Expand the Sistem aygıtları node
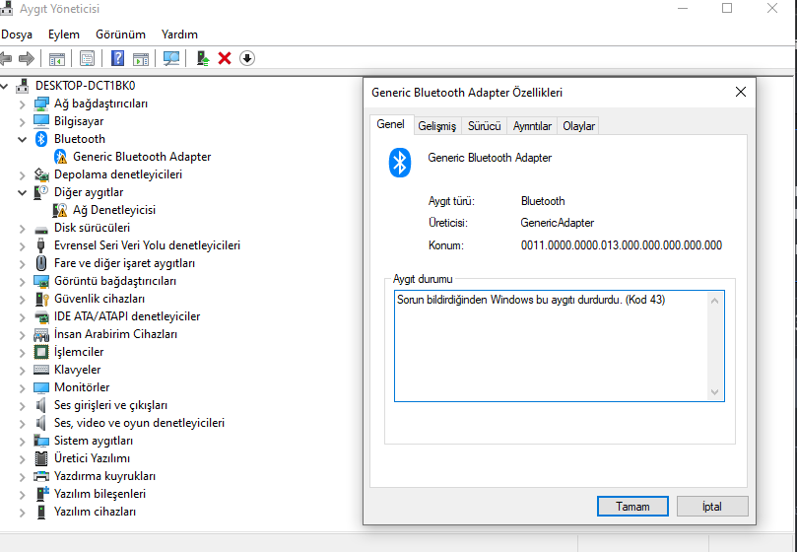This screenshot has width=797, height=552. click(x=22, y=441)
